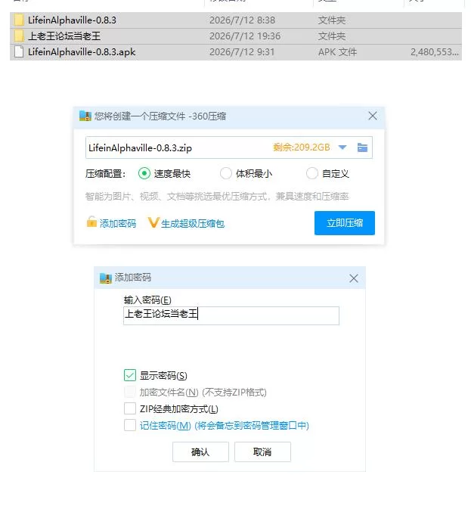471x509 pixels.
Task: Click the lock icon for 添加密码
Action: pyautogui.click(x=91, y=222)
